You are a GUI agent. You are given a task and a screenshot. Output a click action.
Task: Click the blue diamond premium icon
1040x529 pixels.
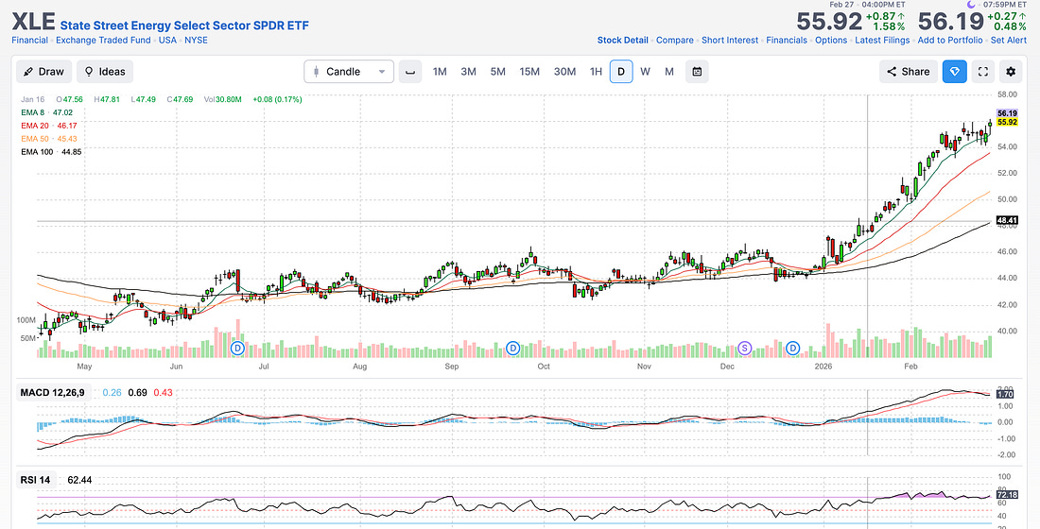[955, 72]
